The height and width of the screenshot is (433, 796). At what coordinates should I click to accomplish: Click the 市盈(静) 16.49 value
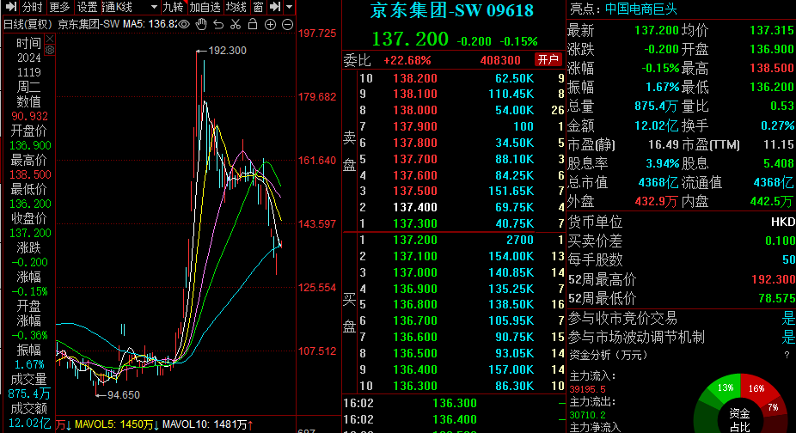(x=663, y=144)
